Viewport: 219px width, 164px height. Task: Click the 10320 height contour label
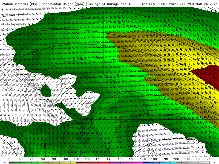120,75
